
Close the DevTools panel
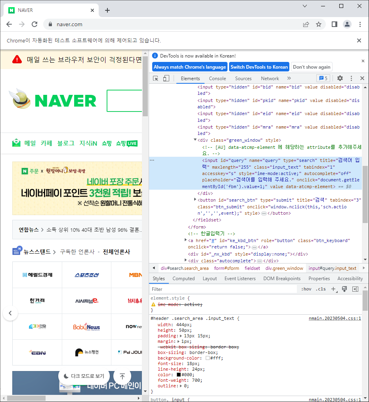[362, 78]
